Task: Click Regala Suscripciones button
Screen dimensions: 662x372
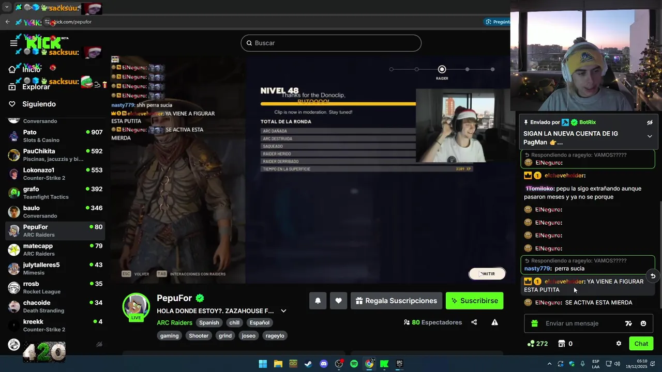Action: point(396,301)
